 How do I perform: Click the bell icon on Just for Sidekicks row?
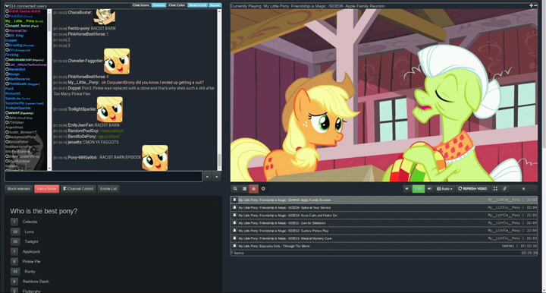234,222
